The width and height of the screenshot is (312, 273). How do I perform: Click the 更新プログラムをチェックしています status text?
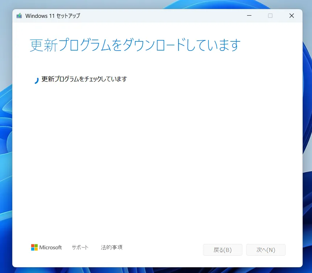[x=84, y=79]
